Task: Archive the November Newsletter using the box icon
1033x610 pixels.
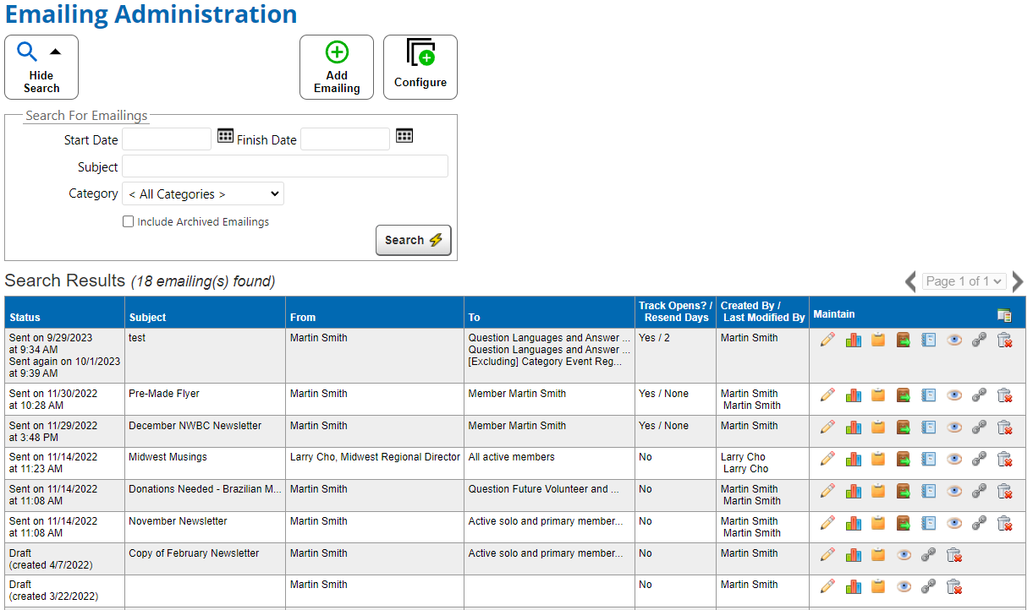Action: pos(904,523)
